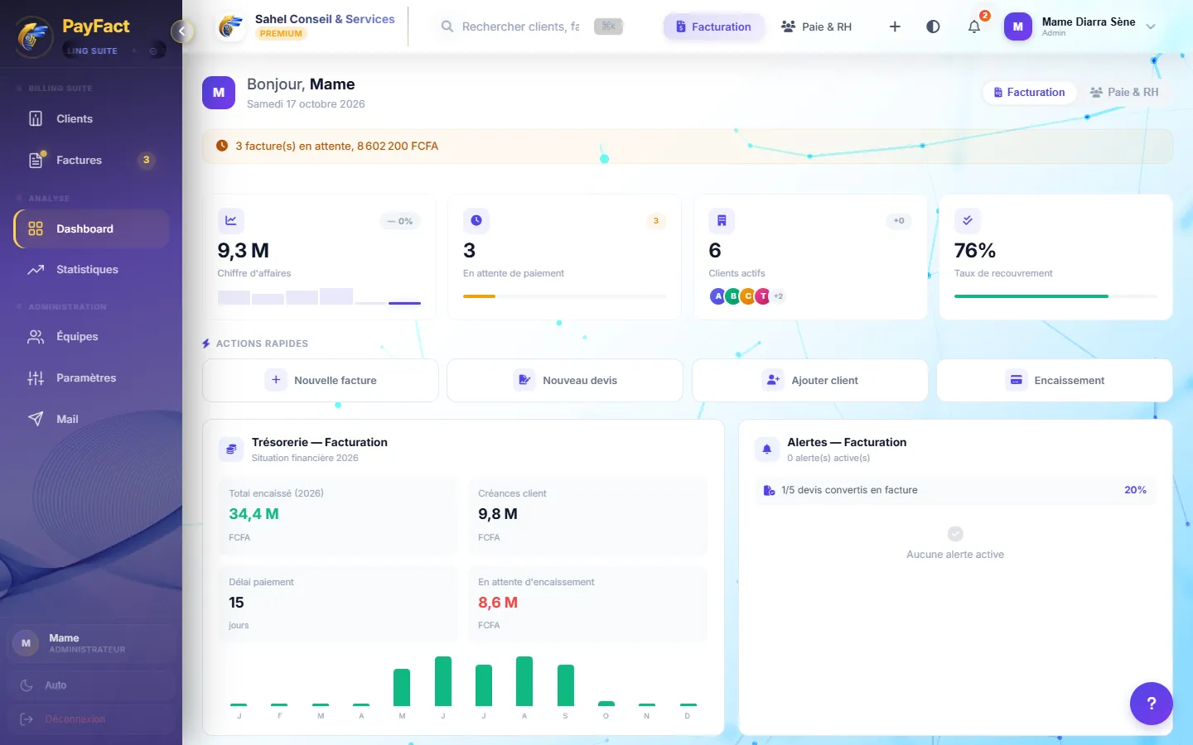Viewport: 1193px width, 745px height.
Task: Open Équipes administration section
Action: (x=91, y=337)
